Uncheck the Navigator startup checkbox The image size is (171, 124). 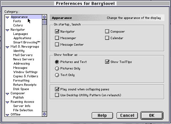click(57, 31)
